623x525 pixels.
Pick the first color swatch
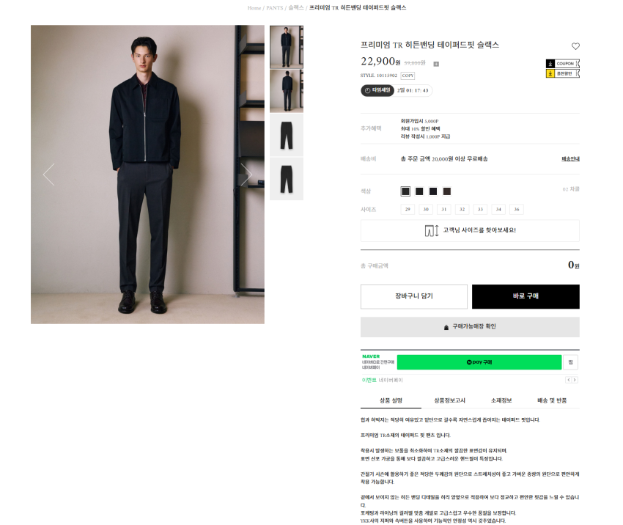(405, 191)
